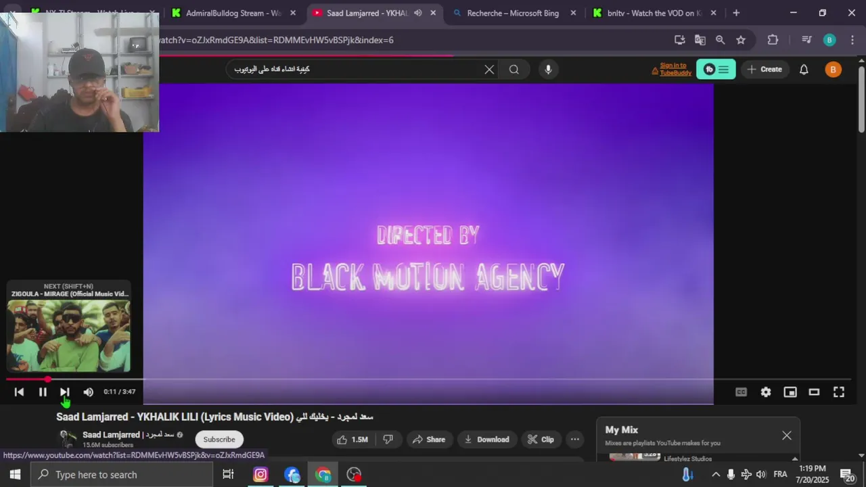The image size is (866, 487).
Task: Open media control playlist icon
Action: (806, 40)
